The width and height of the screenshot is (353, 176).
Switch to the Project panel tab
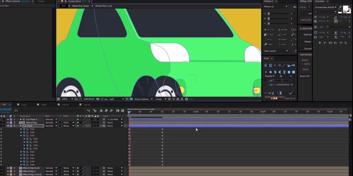(x=41, y=1)
